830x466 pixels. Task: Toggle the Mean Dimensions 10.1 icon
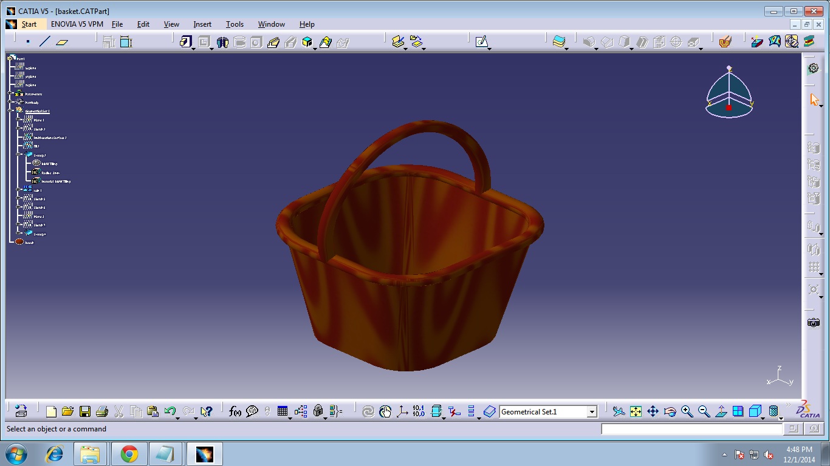pos(419,411)
